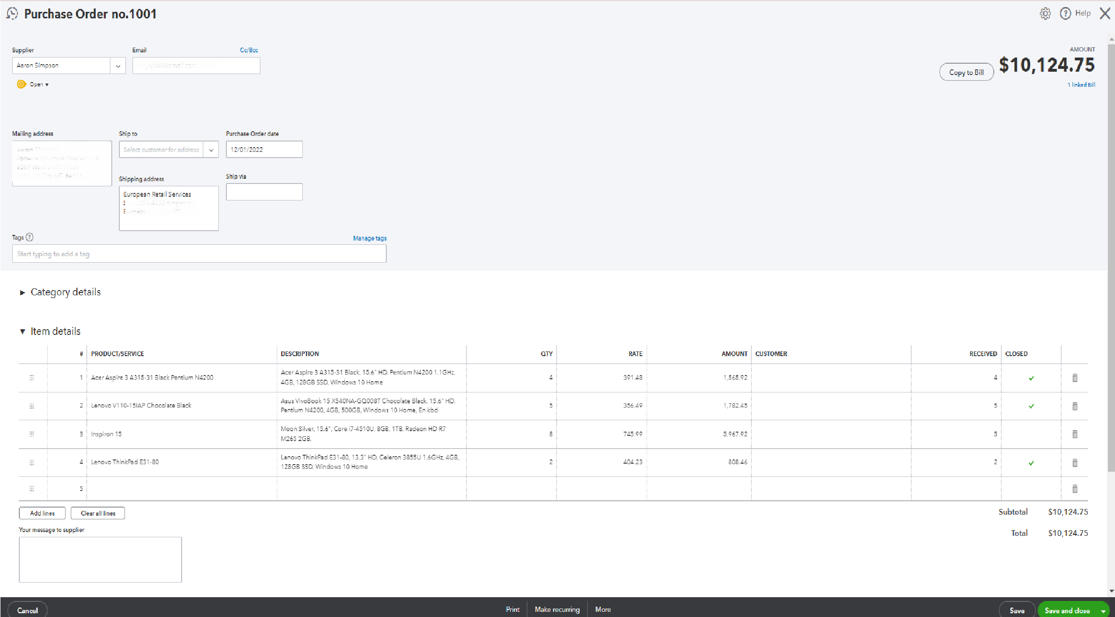Screen dimensions: 1115x617
Task: Toggle Closed cell for Inspiron 15 line
Action: click(1031, 434)
